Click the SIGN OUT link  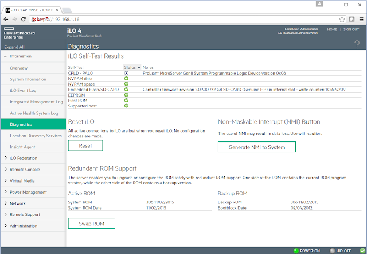pyautogui.click(x=351, y=29)
